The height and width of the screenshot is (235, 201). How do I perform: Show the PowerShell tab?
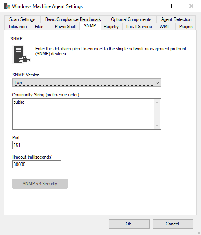click(65, 27)
